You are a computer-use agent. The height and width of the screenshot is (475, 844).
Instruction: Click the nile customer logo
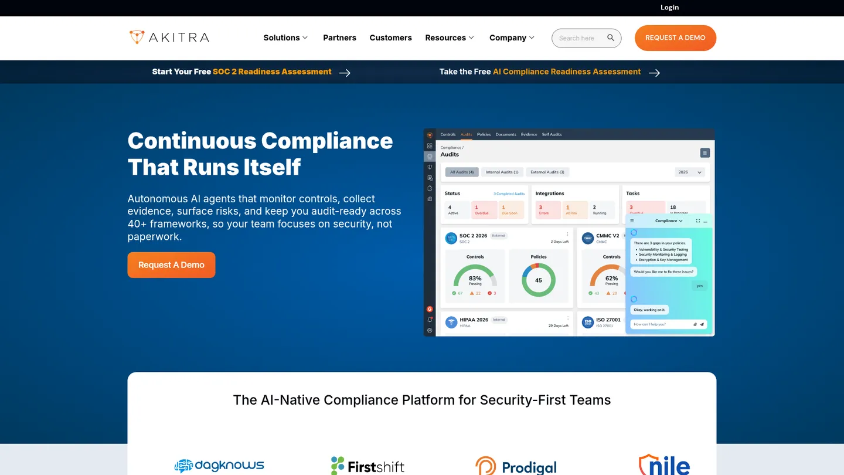point(664,464)
